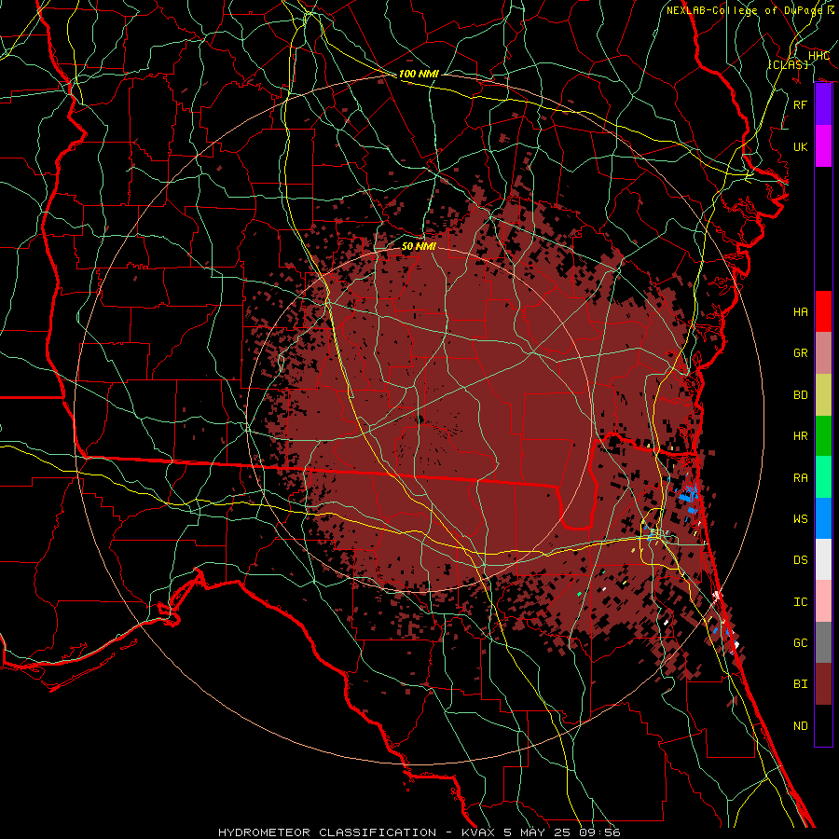Click the red HA legend color swatch
Viewport: 839px width, 839px height.
(x=823, y=311)
